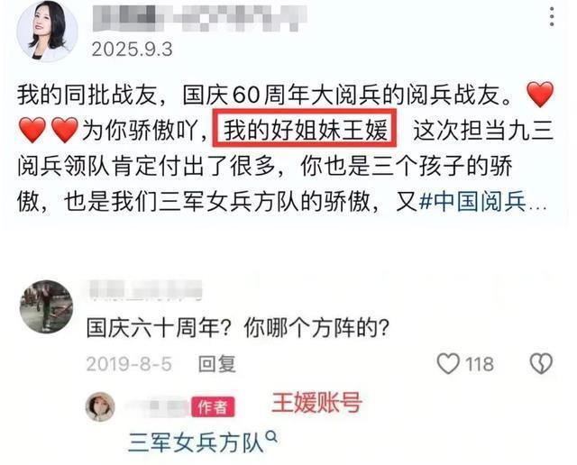The width and height of the screenshot is (577, 465).
Task: Click the red-boxed text 我的好姐妹王媛
Action: [305, 130]
